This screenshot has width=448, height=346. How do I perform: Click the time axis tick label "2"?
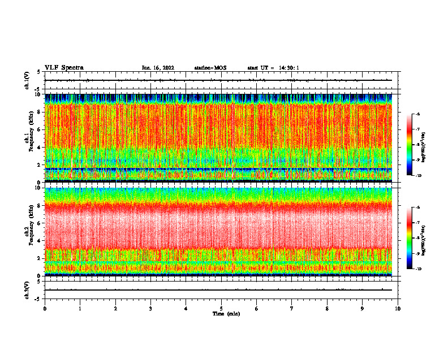point(115,309)
